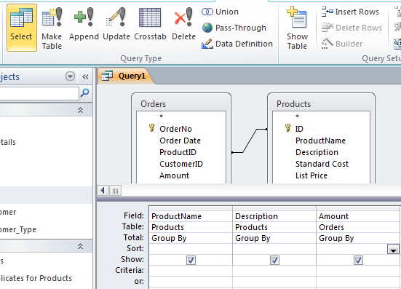Choose the Select query type
This screenshot has width=401, height=289.
(22, 28)
